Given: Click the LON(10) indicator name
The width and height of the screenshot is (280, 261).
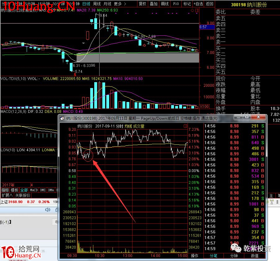Looking at the screenshot, I should (8, 150).
